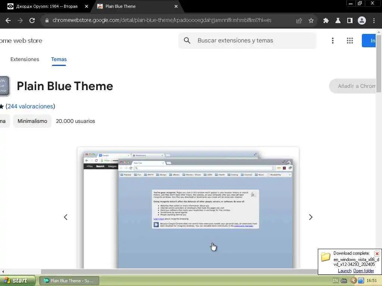
Task: Select the Plain Blue Theme browser tab
Action: [x=137, y=7]
